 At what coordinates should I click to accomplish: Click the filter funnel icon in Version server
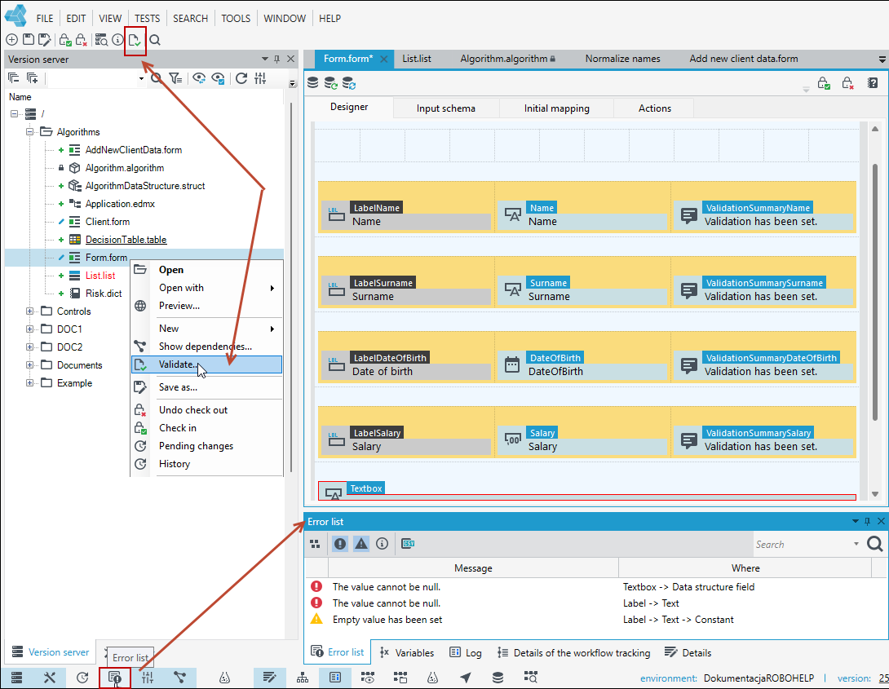(175, 78)
